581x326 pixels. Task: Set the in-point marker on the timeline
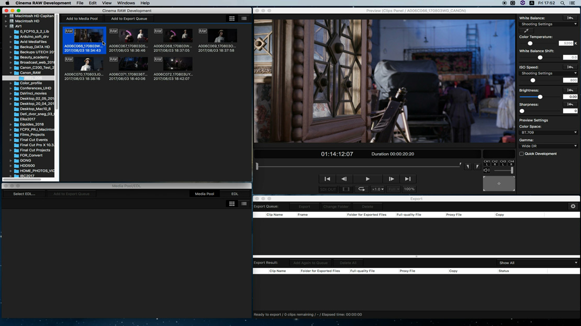(x=468, y=167)
